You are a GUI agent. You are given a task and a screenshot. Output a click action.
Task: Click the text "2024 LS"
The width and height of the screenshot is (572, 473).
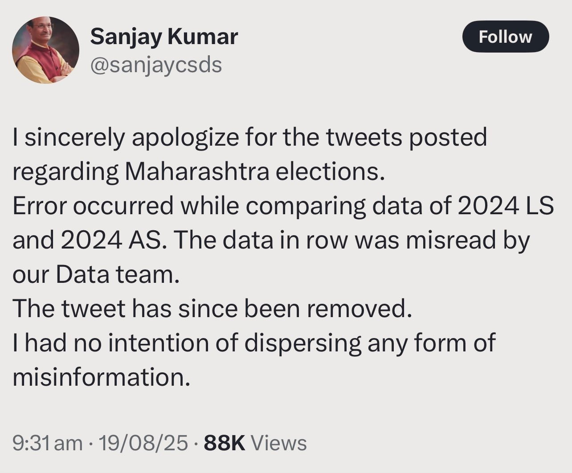(x=505, y=206)
